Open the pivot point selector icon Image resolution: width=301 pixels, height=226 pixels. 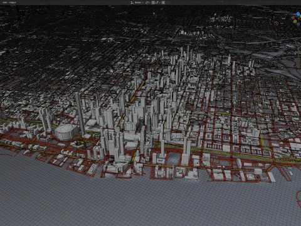(x=147, y=3)
